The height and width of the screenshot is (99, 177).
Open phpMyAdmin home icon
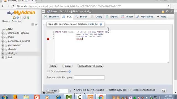[x=14, y=18]
